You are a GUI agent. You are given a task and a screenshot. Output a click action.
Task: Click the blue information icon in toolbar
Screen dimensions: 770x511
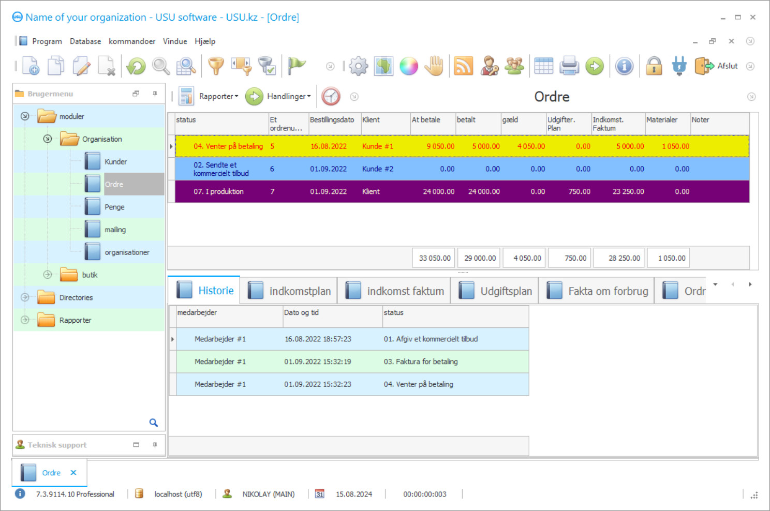click(624, 66)
